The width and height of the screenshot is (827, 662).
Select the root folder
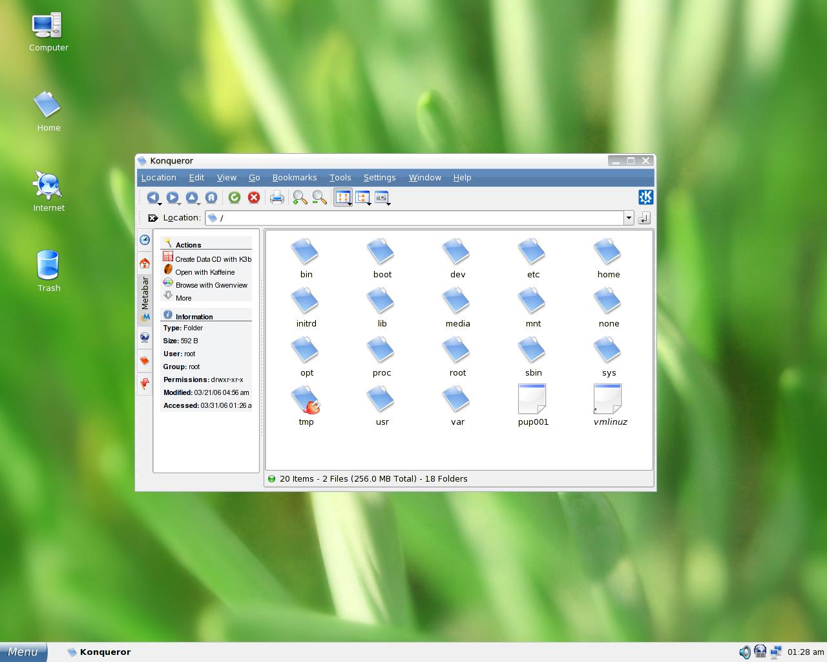pyautogui.click(x=457, y=356)
